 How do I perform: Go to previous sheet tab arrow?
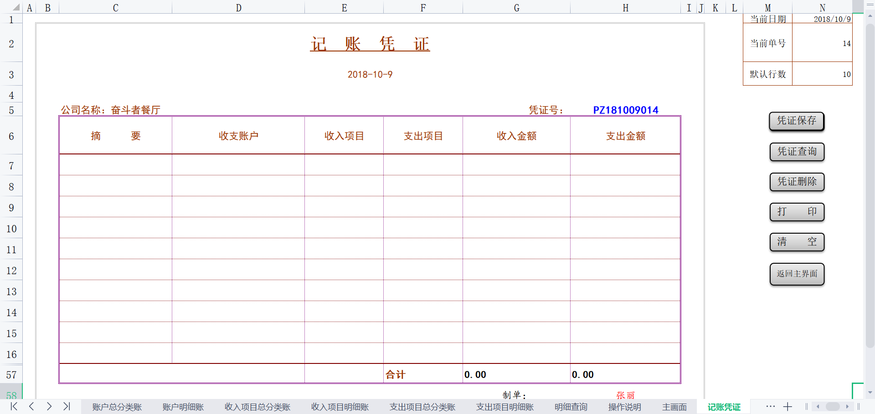point(31,406)
